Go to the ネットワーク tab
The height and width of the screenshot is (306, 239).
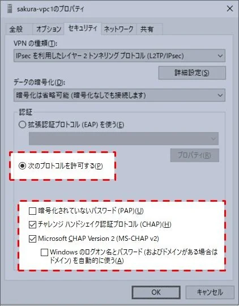(x=118, y=29)
